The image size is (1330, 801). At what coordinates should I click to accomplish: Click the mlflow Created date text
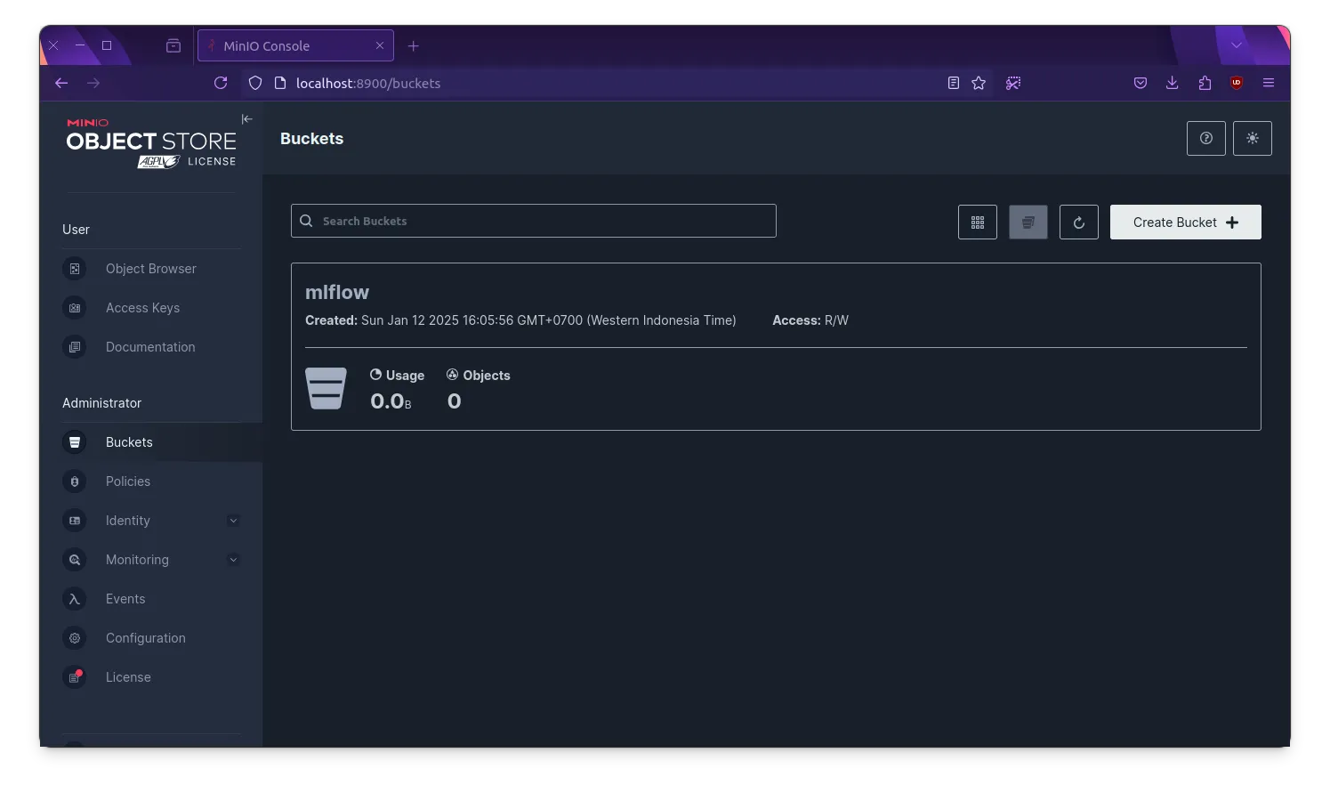[x=520, y=320]
